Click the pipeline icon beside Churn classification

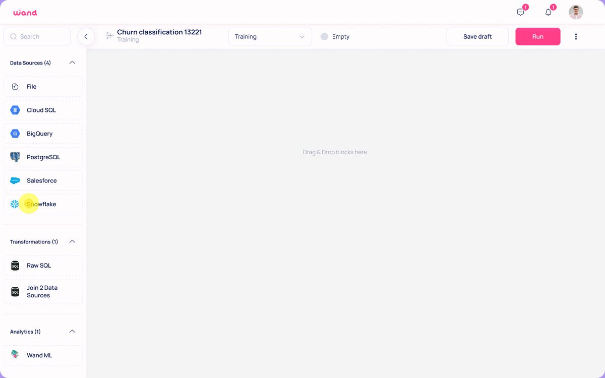109,36
